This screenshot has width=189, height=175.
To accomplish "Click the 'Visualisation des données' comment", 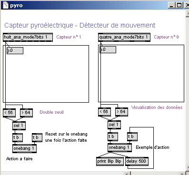I will [157, 107].
